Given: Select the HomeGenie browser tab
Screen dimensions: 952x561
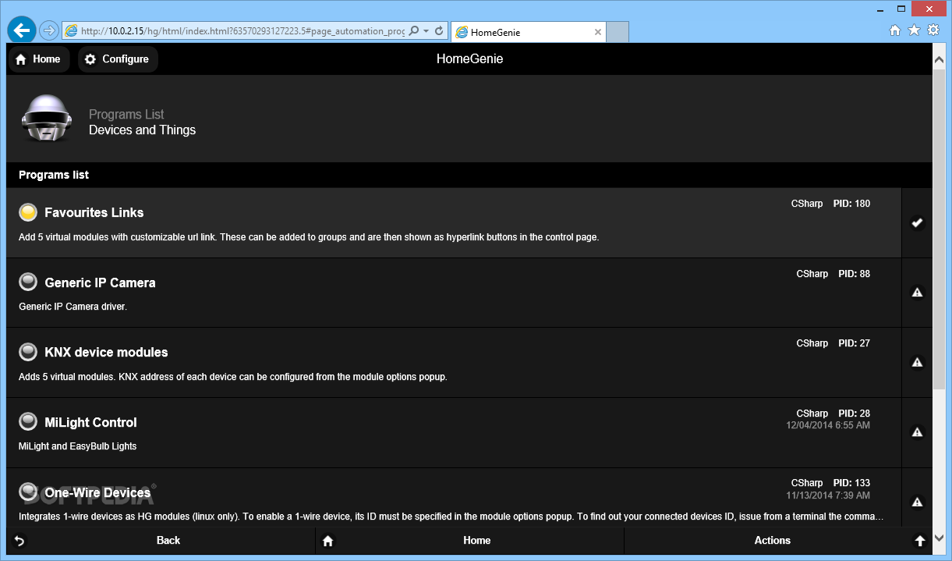Looking at the screenshot, I should pos(528,32).
